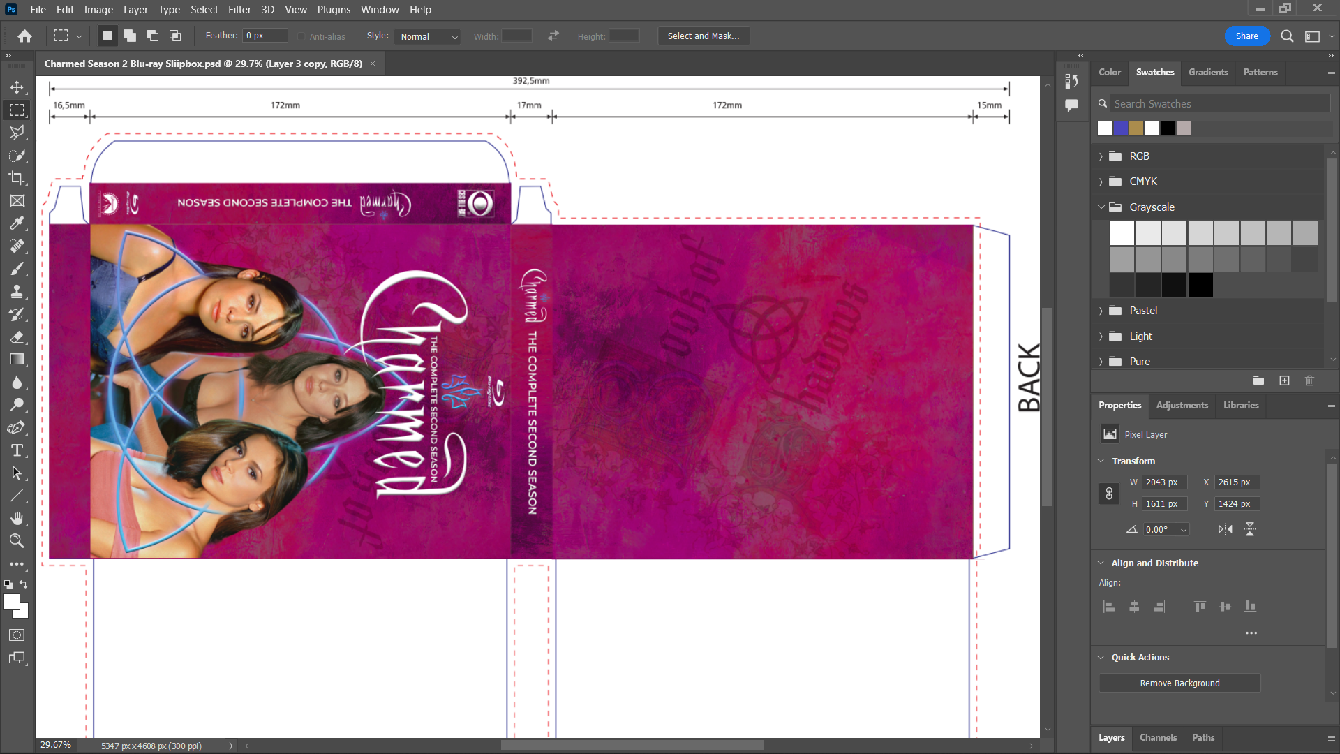Select the Eraser tool
The image size is (1340, 754).
[x=17, y=337]
